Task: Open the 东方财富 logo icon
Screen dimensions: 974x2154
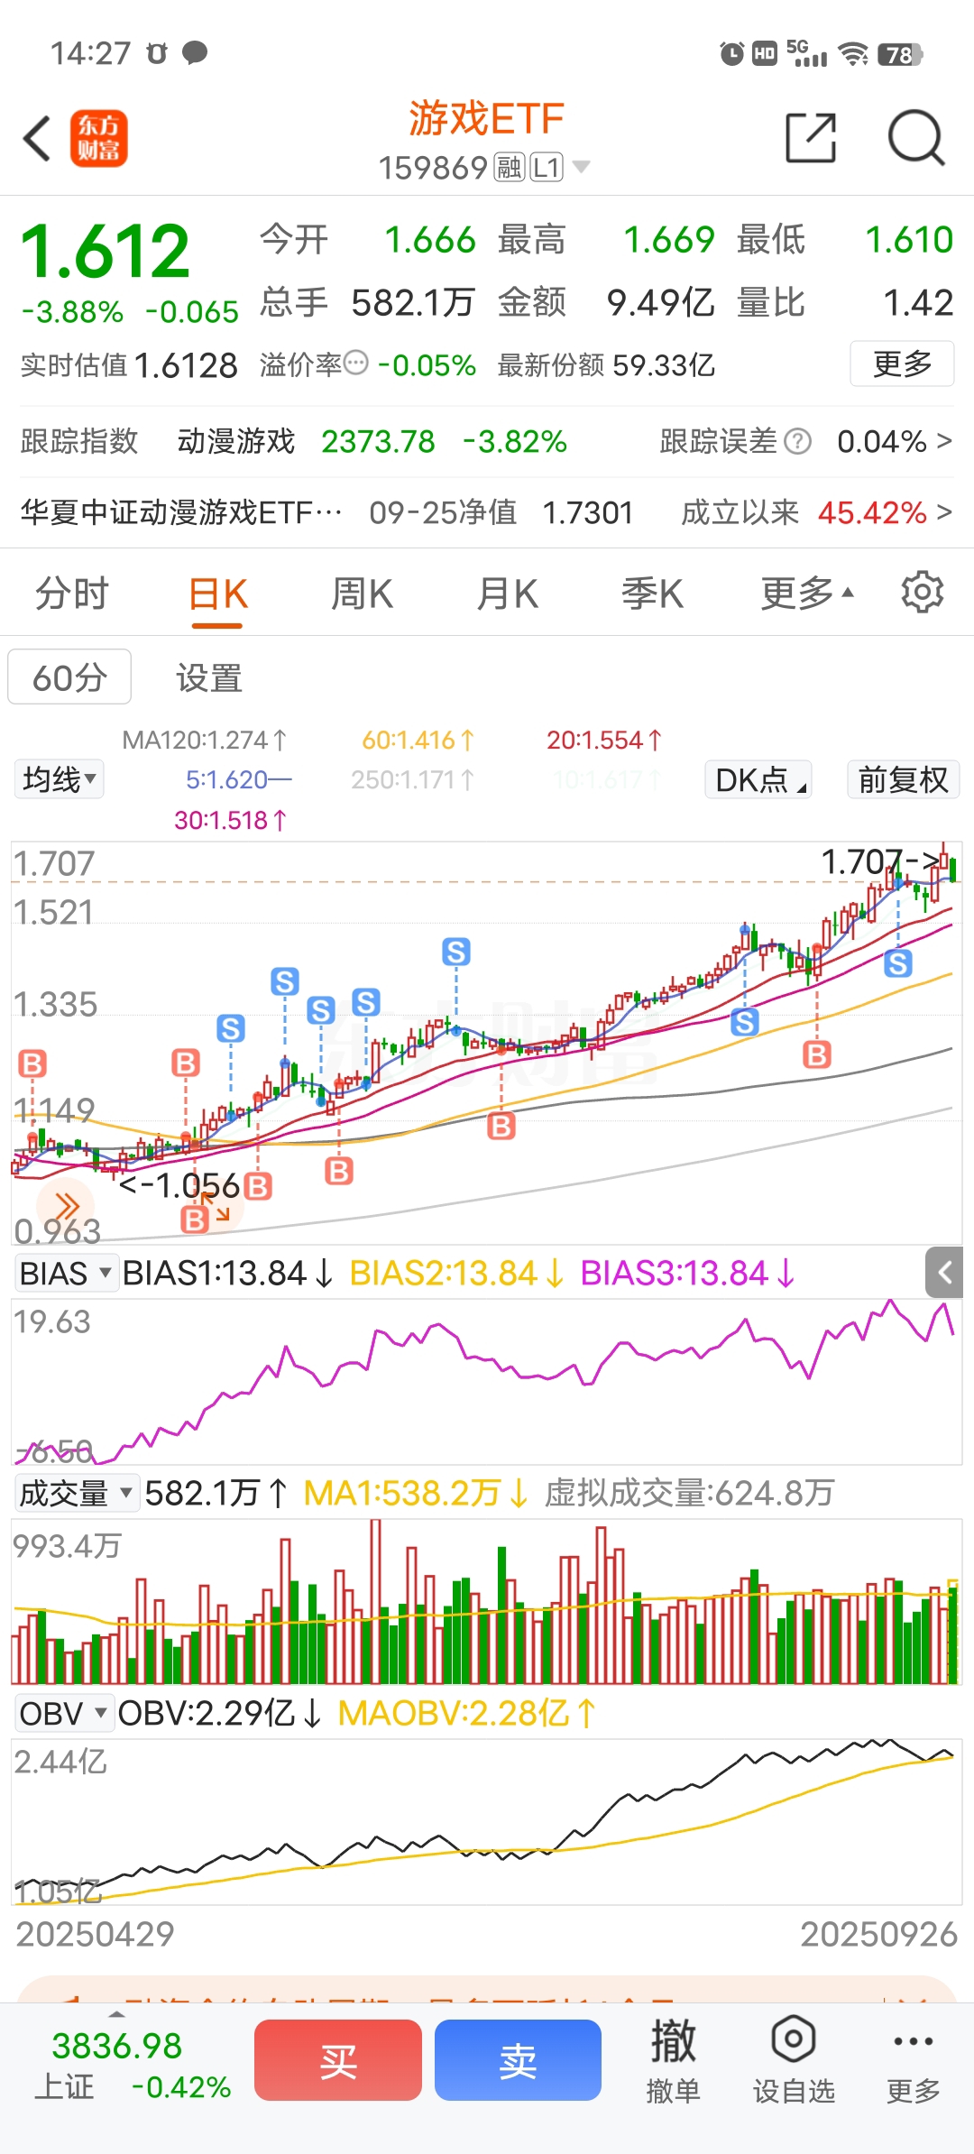Action: coord(99,139)
